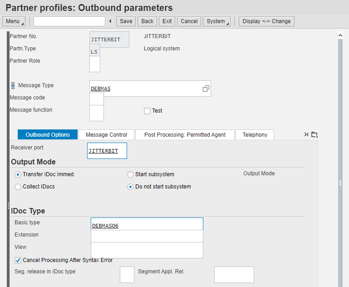Viewport: 349px width, 287px height.
Task: Click the tab list folder icon
Action: pos(315,134)
